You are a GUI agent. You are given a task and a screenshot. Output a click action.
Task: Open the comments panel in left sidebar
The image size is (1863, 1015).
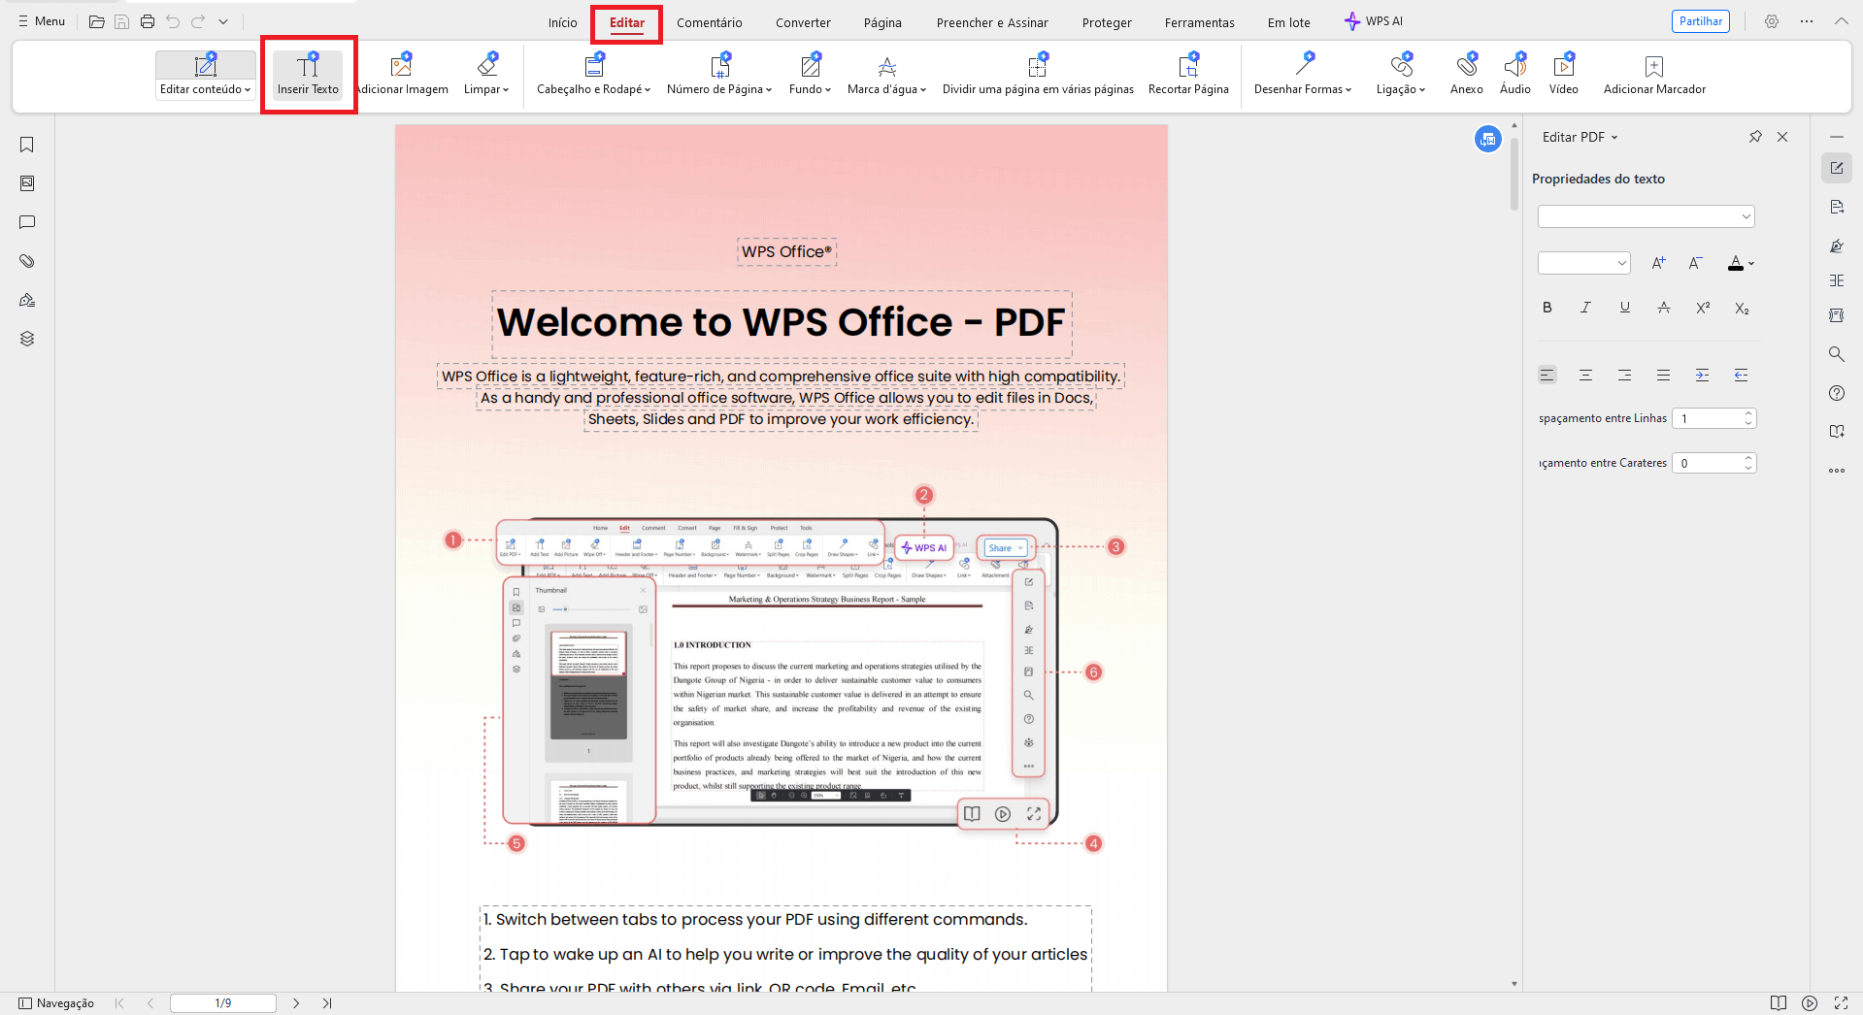coord(27,222)
